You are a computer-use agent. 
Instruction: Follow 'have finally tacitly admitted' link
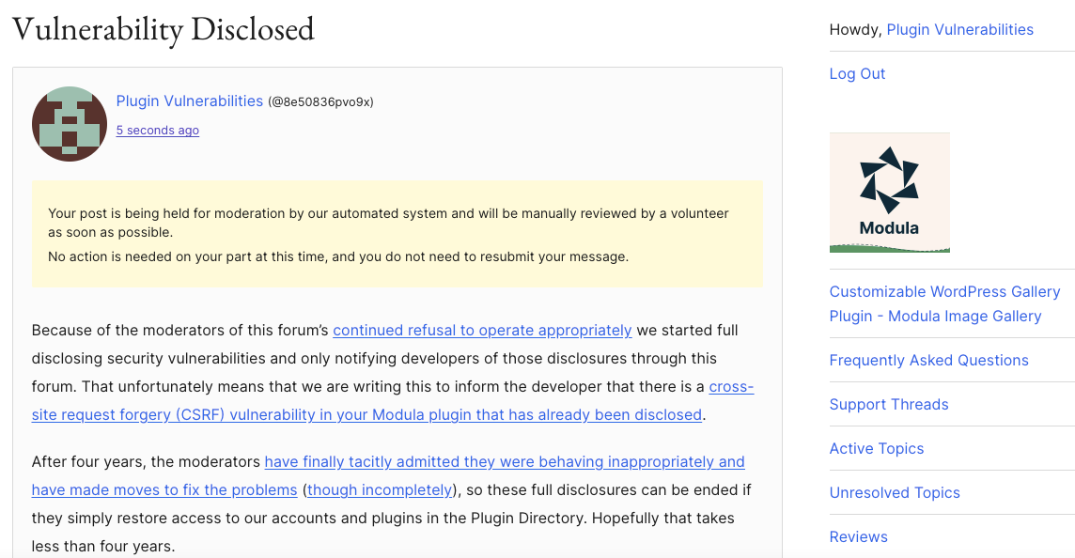(x=388, y=475)
